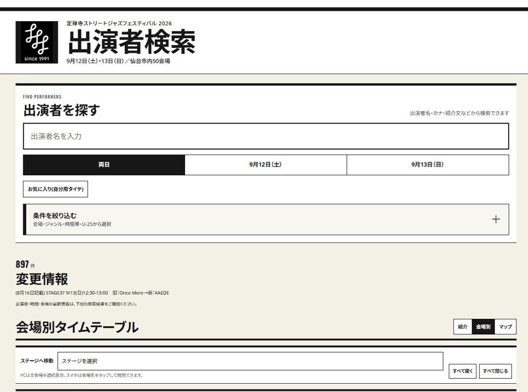Click the STAGE37 change notice line
The image size is (528, 392).
(92, 293)
